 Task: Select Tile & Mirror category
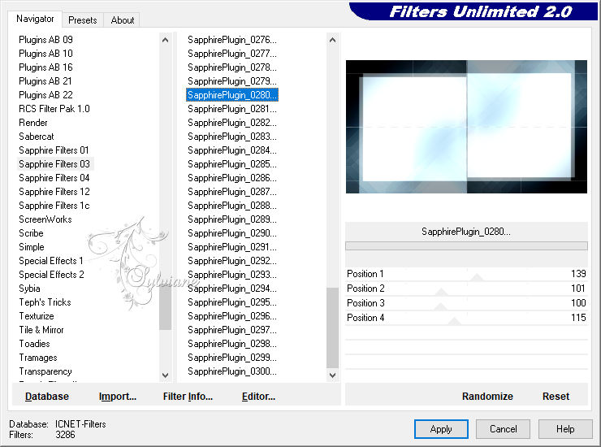[x=41, y=330]
